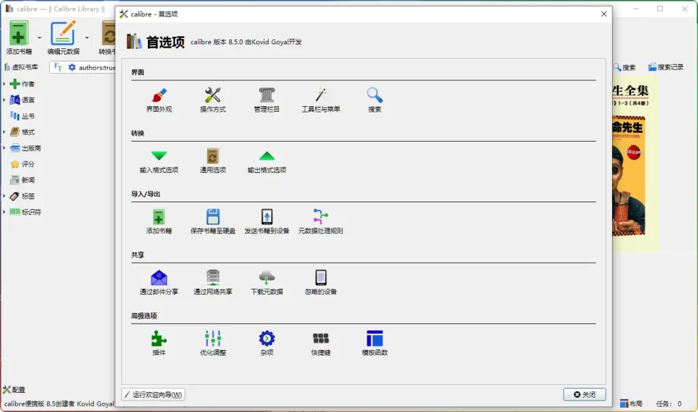Expand the 标签 tree node
Image resolution: width=698 pixels, height=412 pixels.
point(4,195)
